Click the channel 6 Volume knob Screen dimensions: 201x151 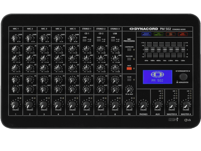tap(86, 104)
